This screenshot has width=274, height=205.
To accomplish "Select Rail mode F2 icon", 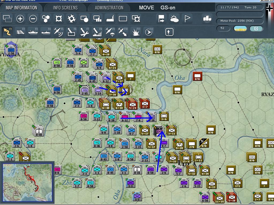I will click(x=20, y=32).
